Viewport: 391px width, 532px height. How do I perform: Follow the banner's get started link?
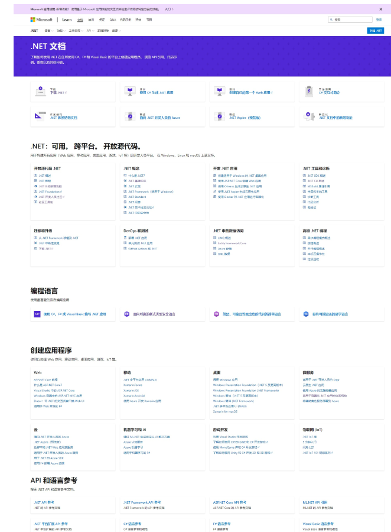169,9
